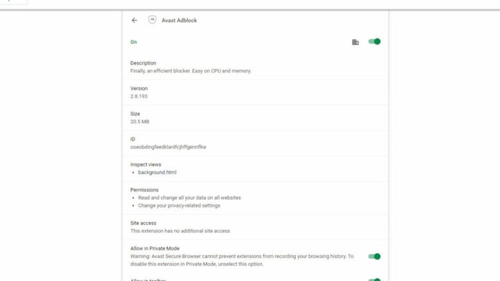Click the Permissions section heading

[x=144, y=189]
